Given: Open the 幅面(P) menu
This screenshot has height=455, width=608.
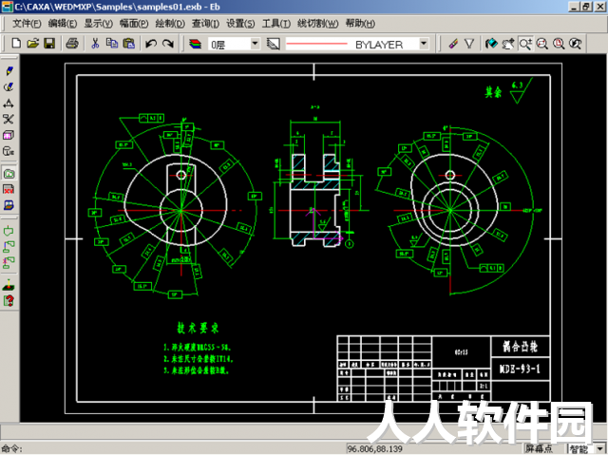Looking at the screenshot, I should pos(134,24).
